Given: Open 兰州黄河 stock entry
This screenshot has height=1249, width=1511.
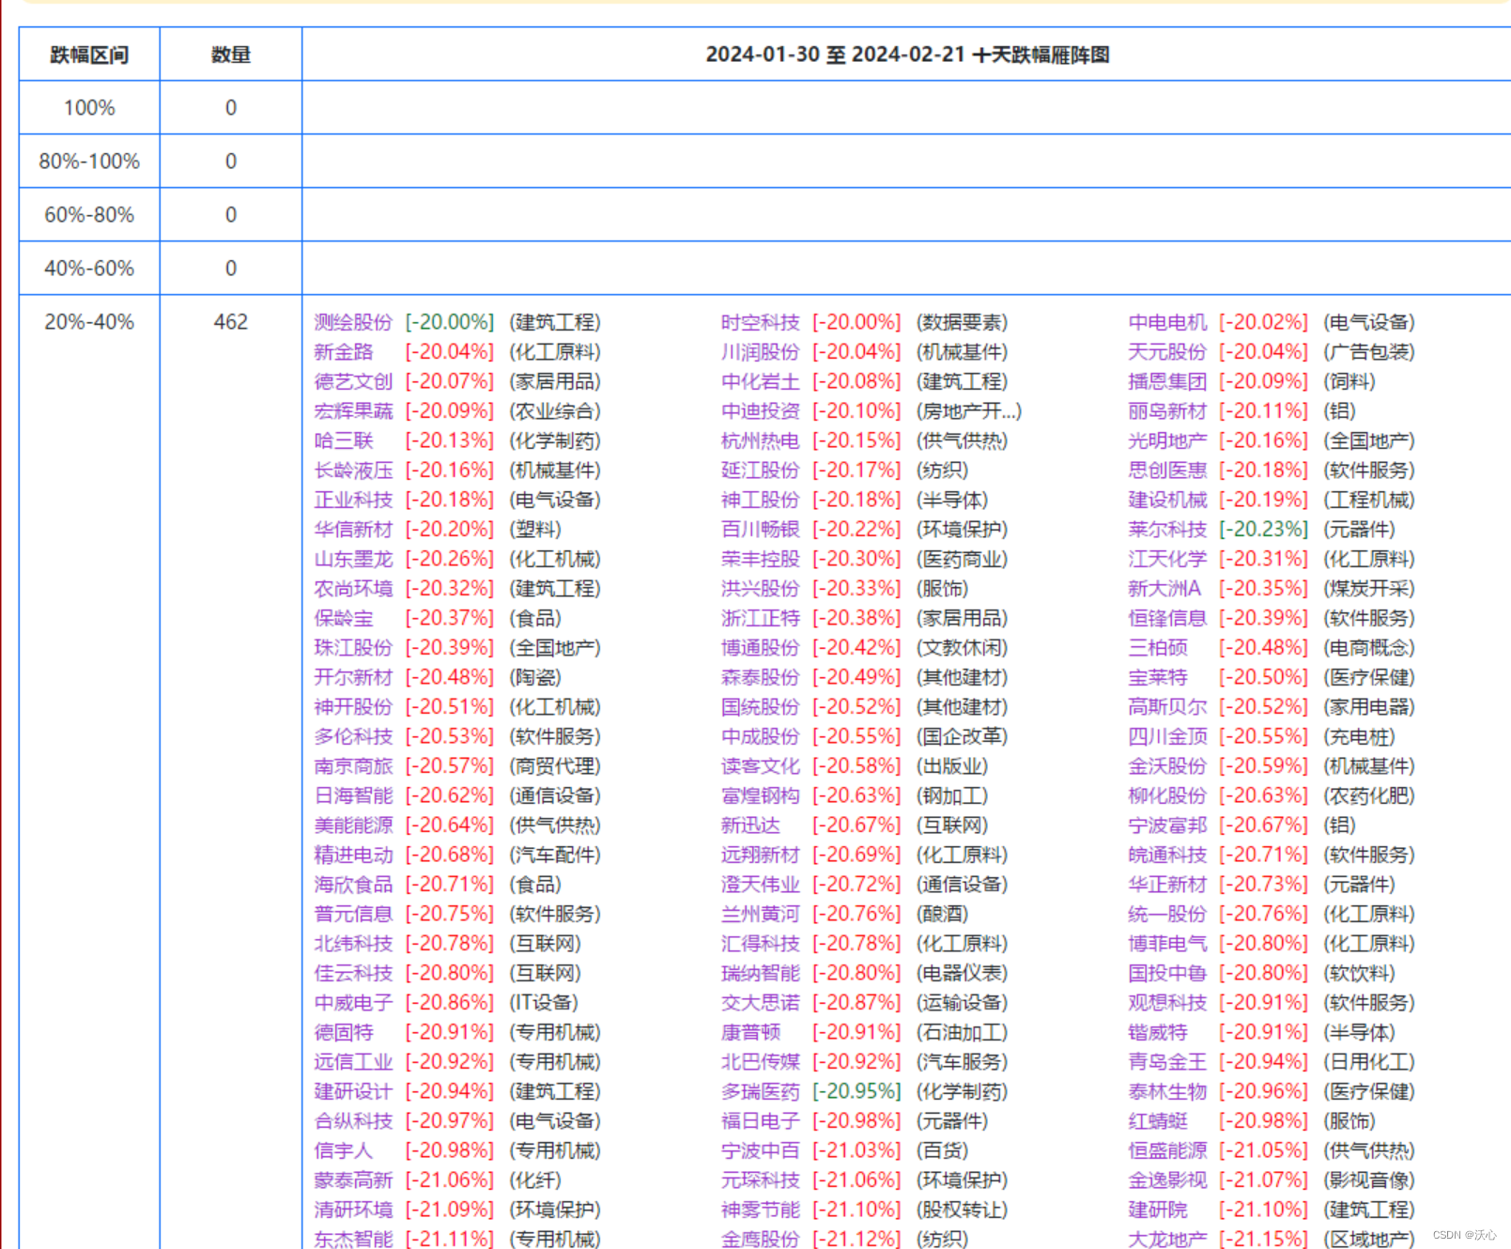Looking at the screenshot, I should [761, 914].
